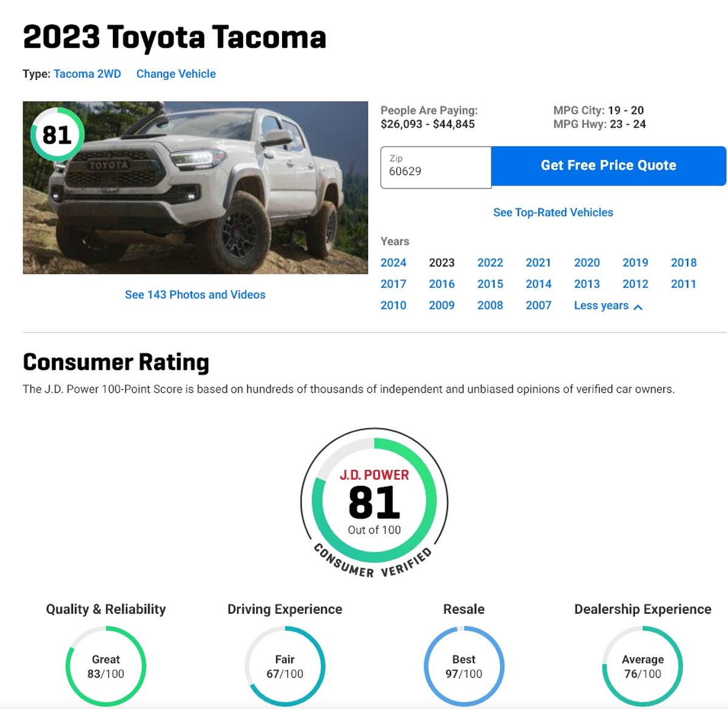The image size is (728, 709).
Task: Click the Zip code input showing 60629
Action: [436, 167]
